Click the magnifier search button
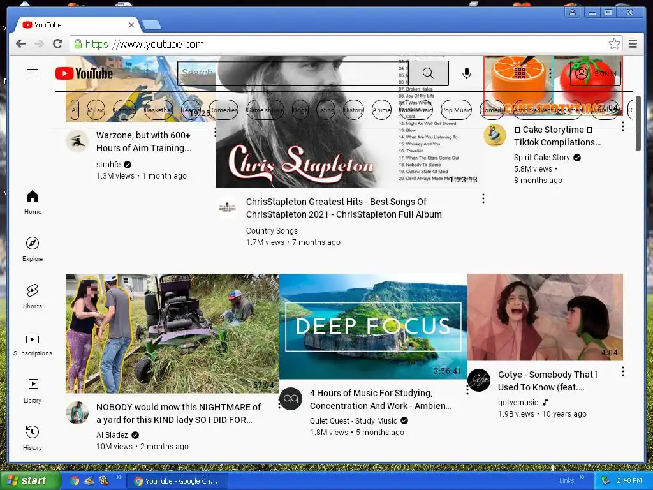Image resolution: width=653 pixels, height=490 pixels. pos(428,73)
